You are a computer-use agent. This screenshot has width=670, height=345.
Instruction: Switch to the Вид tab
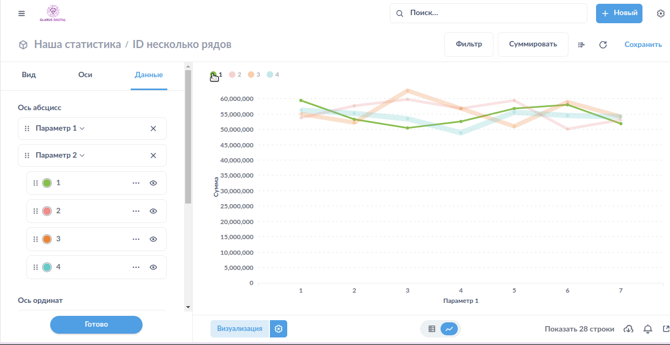[x=29, y=75]
